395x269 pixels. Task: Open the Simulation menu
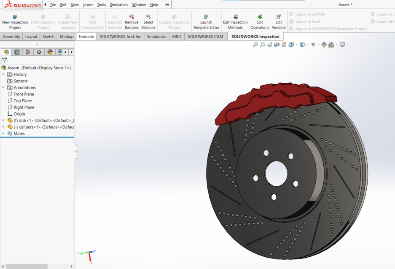click(118, 5)
